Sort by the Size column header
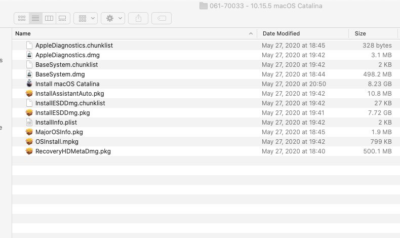This screenshot has height=238, width=400. pyautogui.click(x=360, y=33)
